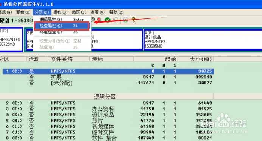Viewport: 262px width, 141px height.
Task: Click the volume label 软件 集合
Action: pyautogui.click(x=104, y=138)
